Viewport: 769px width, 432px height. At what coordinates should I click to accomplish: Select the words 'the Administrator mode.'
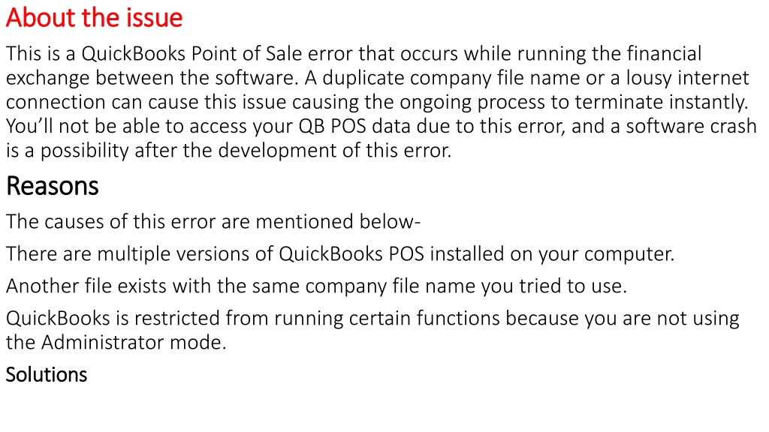point(116,342)
